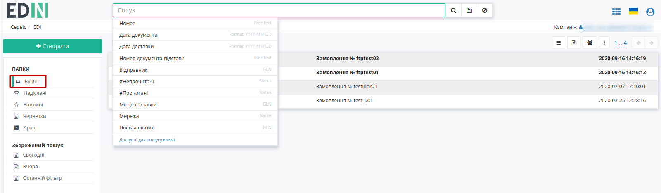
Task: Go to next page arrow
Action: pos(652,43)
